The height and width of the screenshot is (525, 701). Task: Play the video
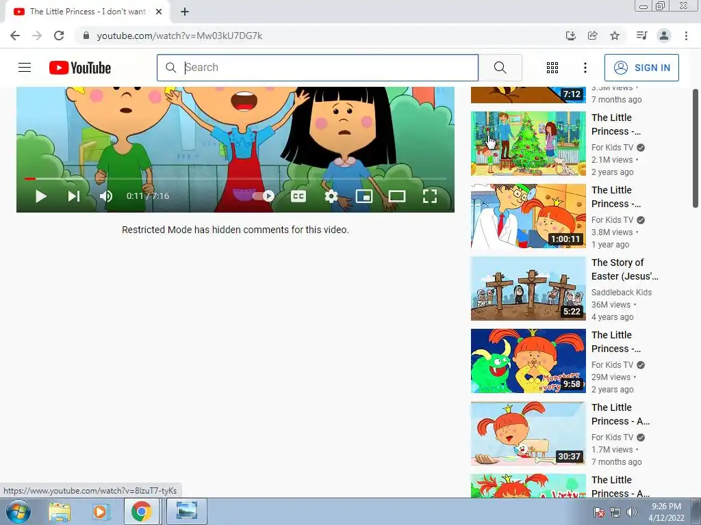[40, 196]
